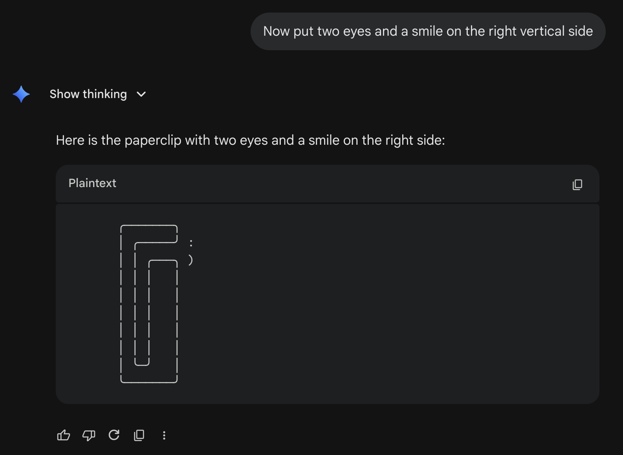Select the user prompt message bubble
The image size is (623, 455).
(428, 31)
